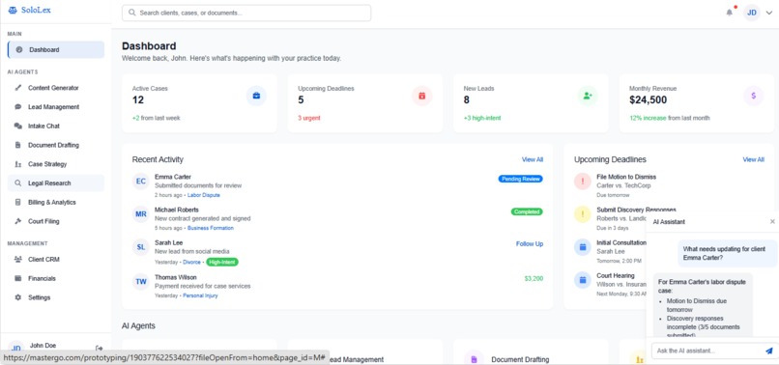The width and height of the screenshot is (779, 365).
Task: Click the Upcoming Deadlines calendar icon in stats card
Action: click(x=421, y=96)
